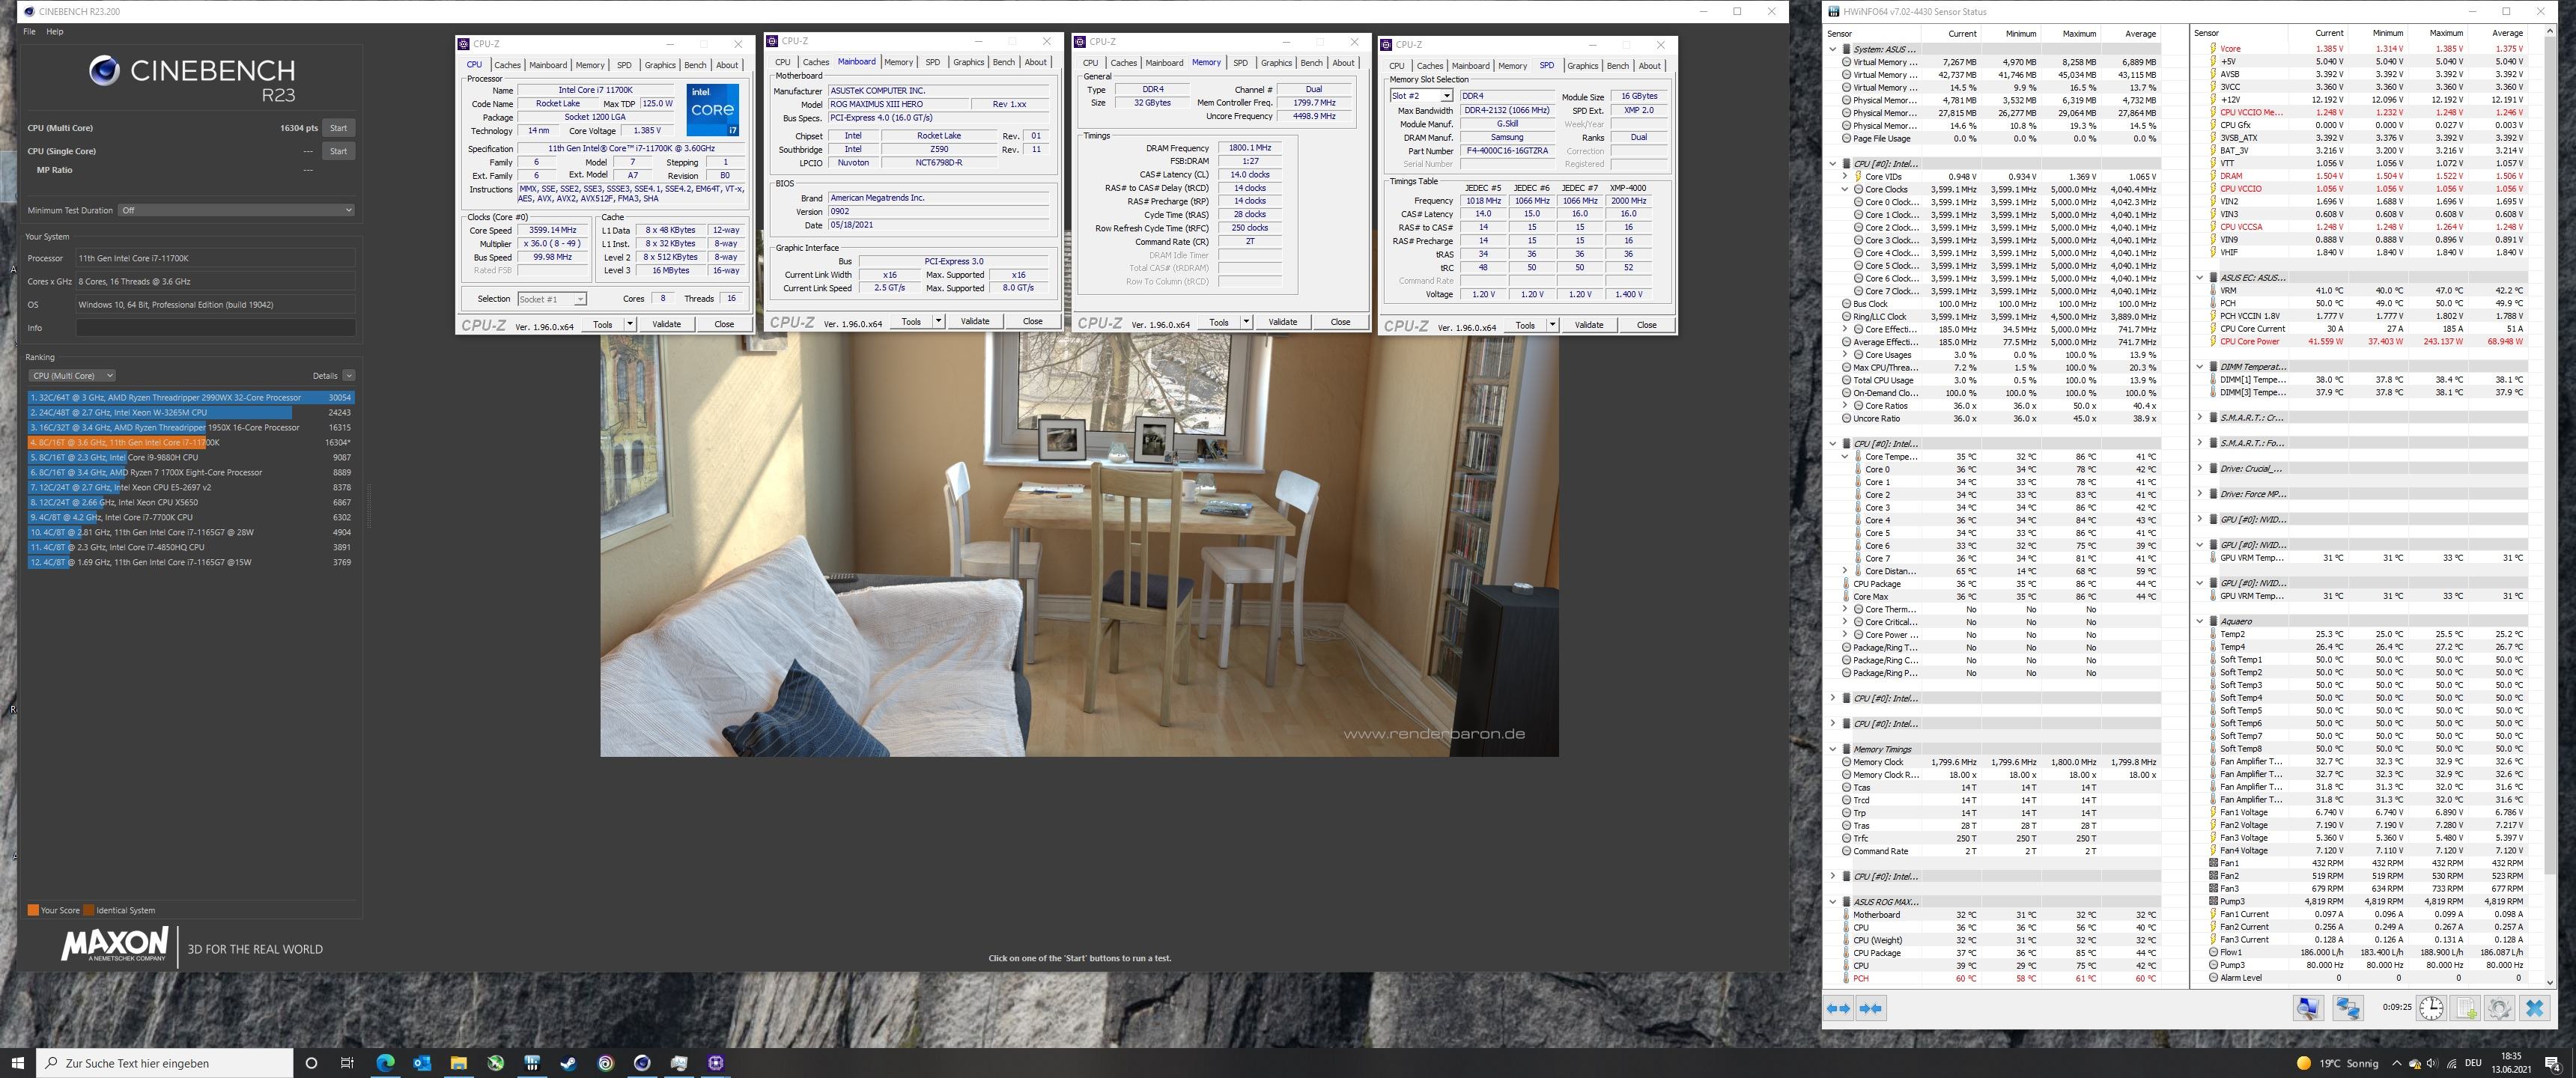Viewport: 2576px width, 1078px height.
Task: Click HWiNFO CPU Core Power row
Action: click(2367, 341)
